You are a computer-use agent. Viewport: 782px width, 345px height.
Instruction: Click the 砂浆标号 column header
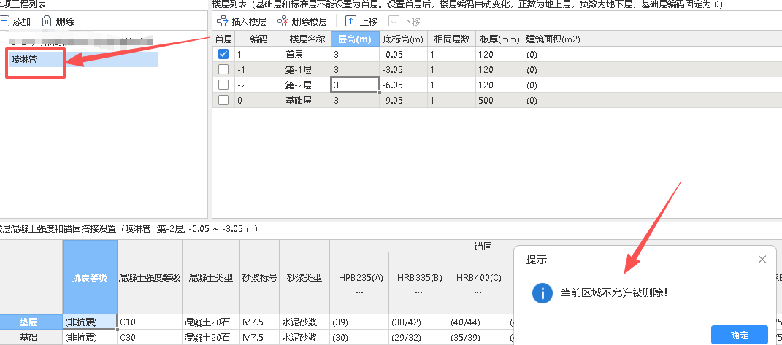tap(259, 277)
